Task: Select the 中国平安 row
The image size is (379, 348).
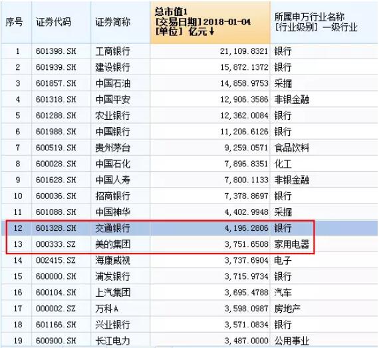Action: (x=189, y=99)
